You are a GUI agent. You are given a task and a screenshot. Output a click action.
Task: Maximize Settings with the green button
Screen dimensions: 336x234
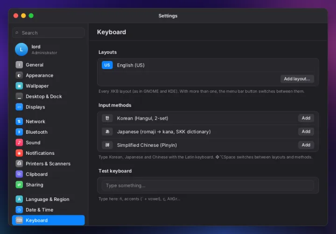pyautogui.click(x=31, y=16)
